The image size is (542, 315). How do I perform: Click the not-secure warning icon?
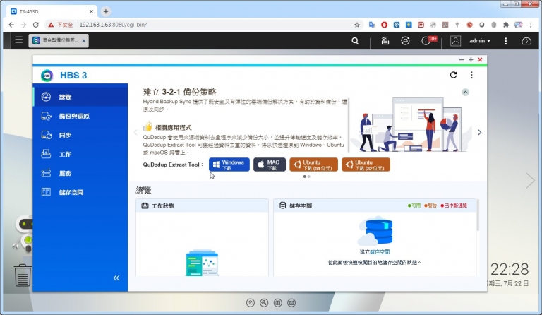point(51,25)
